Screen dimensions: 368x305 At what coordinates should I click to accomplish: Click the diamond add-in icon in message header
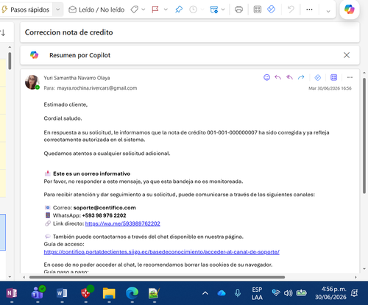[318, 78]
